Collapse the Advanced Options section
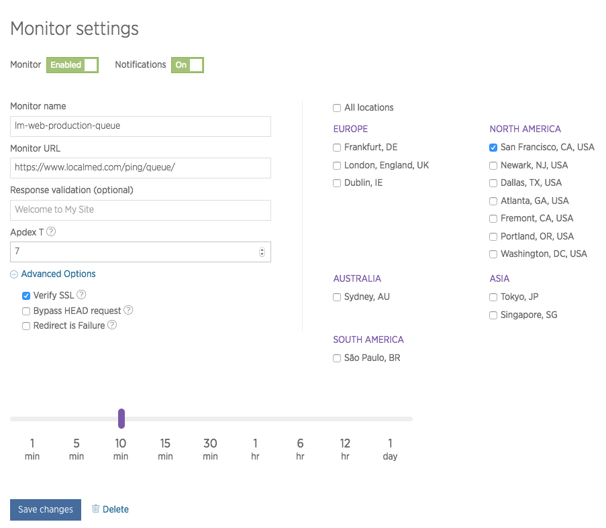Screen dimensions: 606x528 tap(52, 274)
